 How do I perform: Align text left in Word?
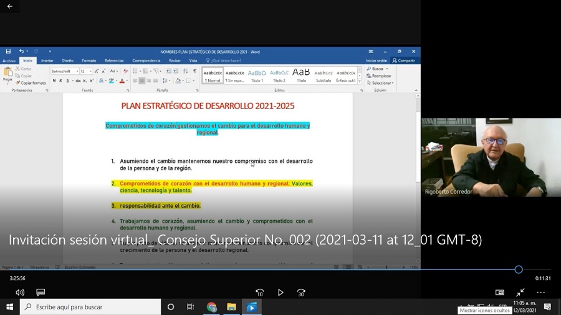pyautogui.click(x=135, y=81)
